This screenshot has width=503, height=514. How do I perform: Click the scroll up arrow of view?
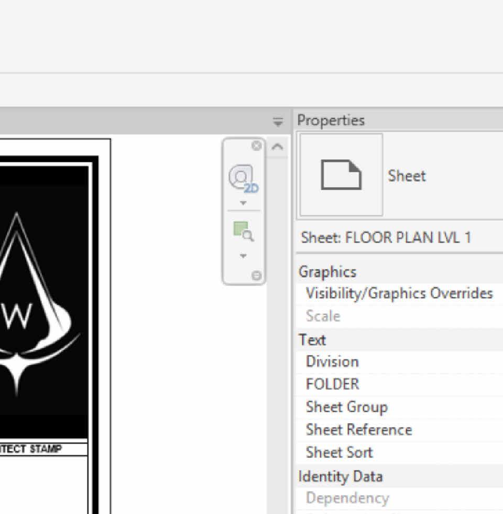click(277, 147)
